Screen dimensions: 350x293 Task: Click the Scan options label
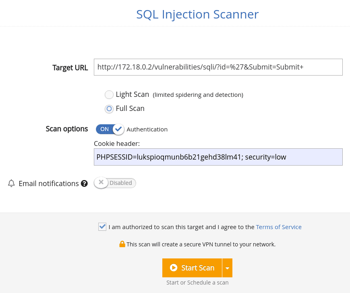(67, 129)
